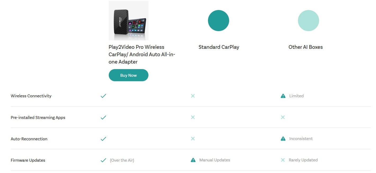Click Play2Video Pro Wireless CarPlay adapter title
Screen dimensions: 376x173
click(142, 54)
